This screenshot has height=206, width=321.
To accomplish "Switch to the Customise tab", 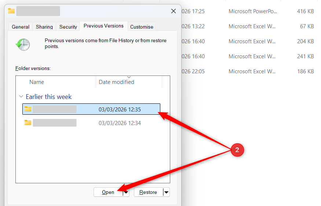I will point(142,27).
